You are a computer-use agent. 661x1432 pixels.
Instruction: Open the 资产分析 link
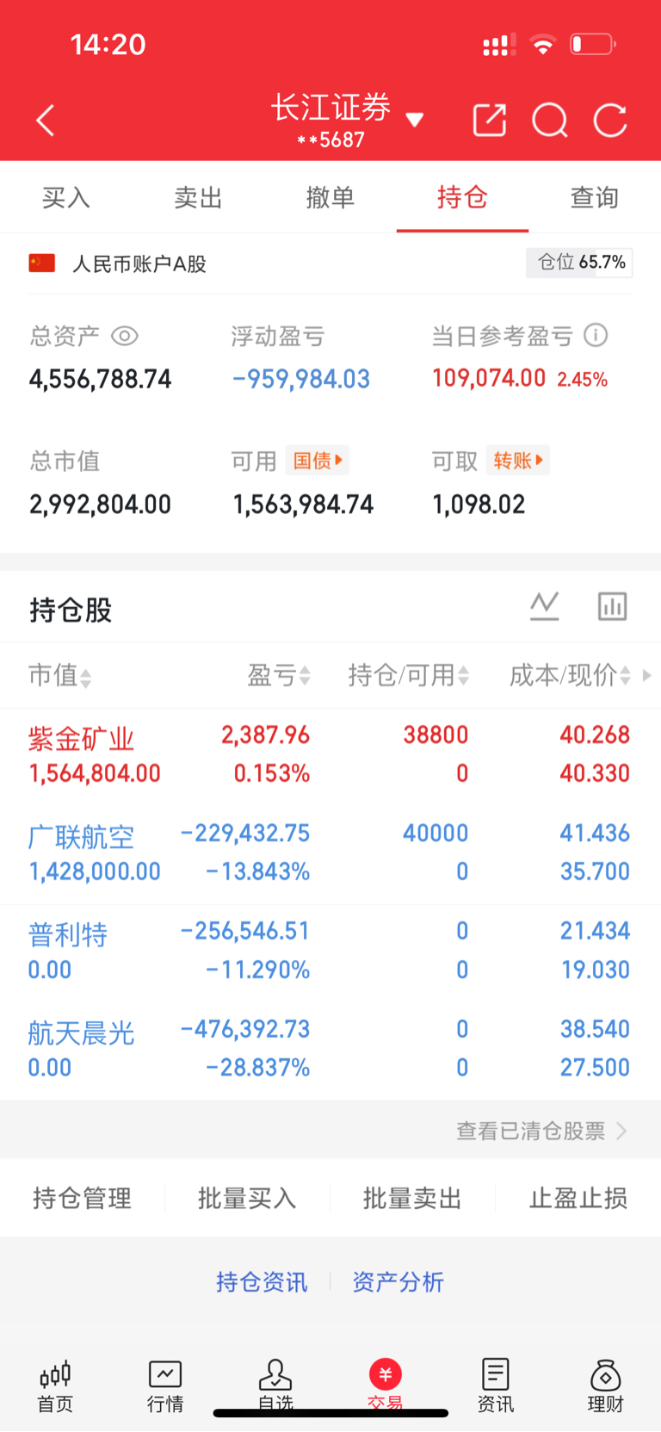pyautogui.click(x=398, y=1282)
